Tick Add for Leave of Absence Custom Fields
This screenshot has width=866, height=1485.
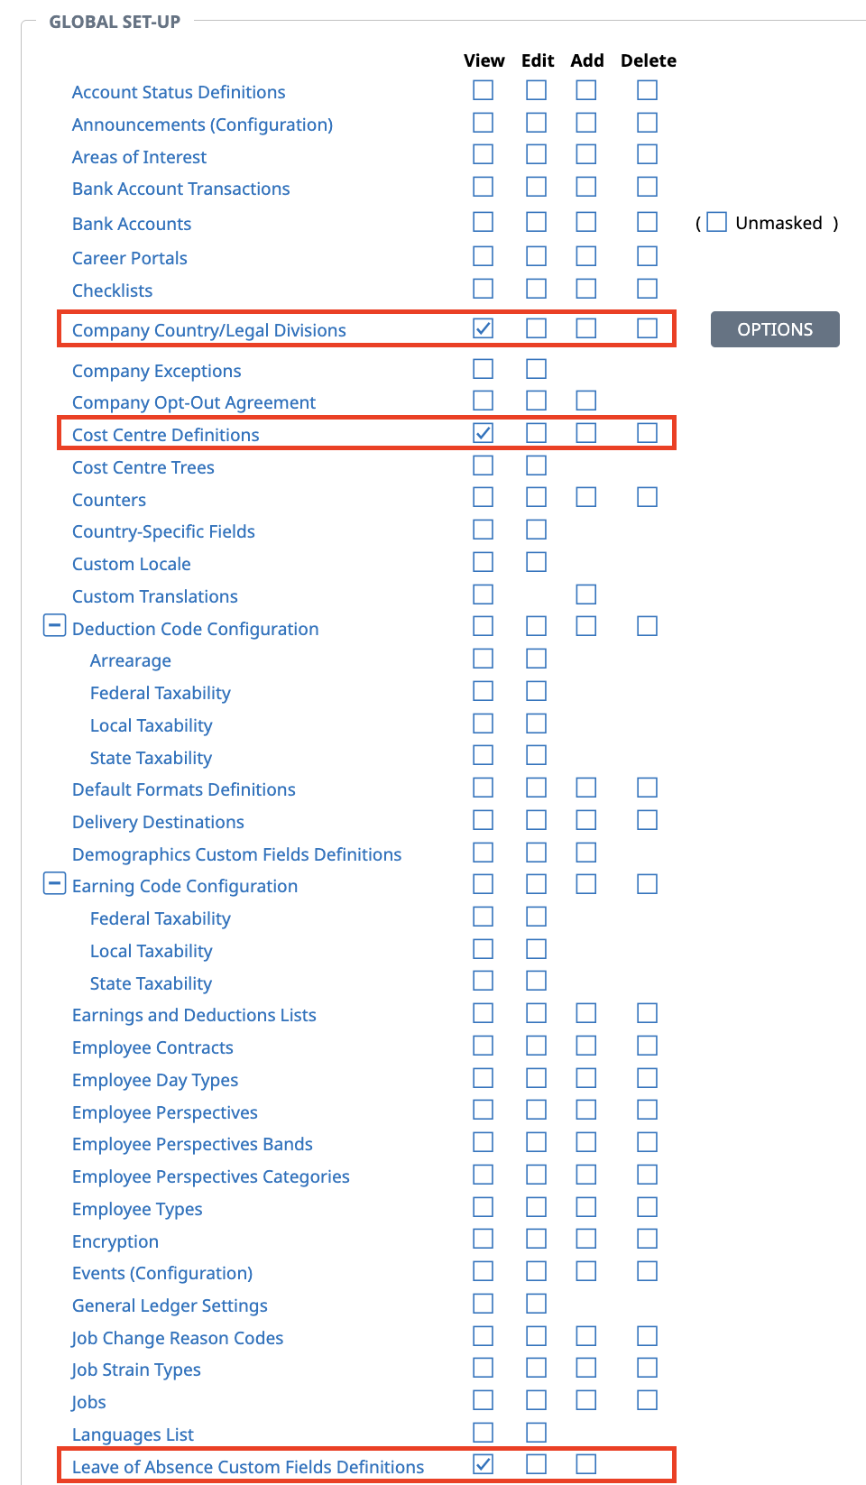coord(586,1464)
